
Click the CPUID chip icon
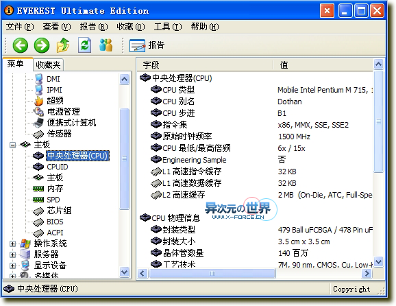(38, 167)
